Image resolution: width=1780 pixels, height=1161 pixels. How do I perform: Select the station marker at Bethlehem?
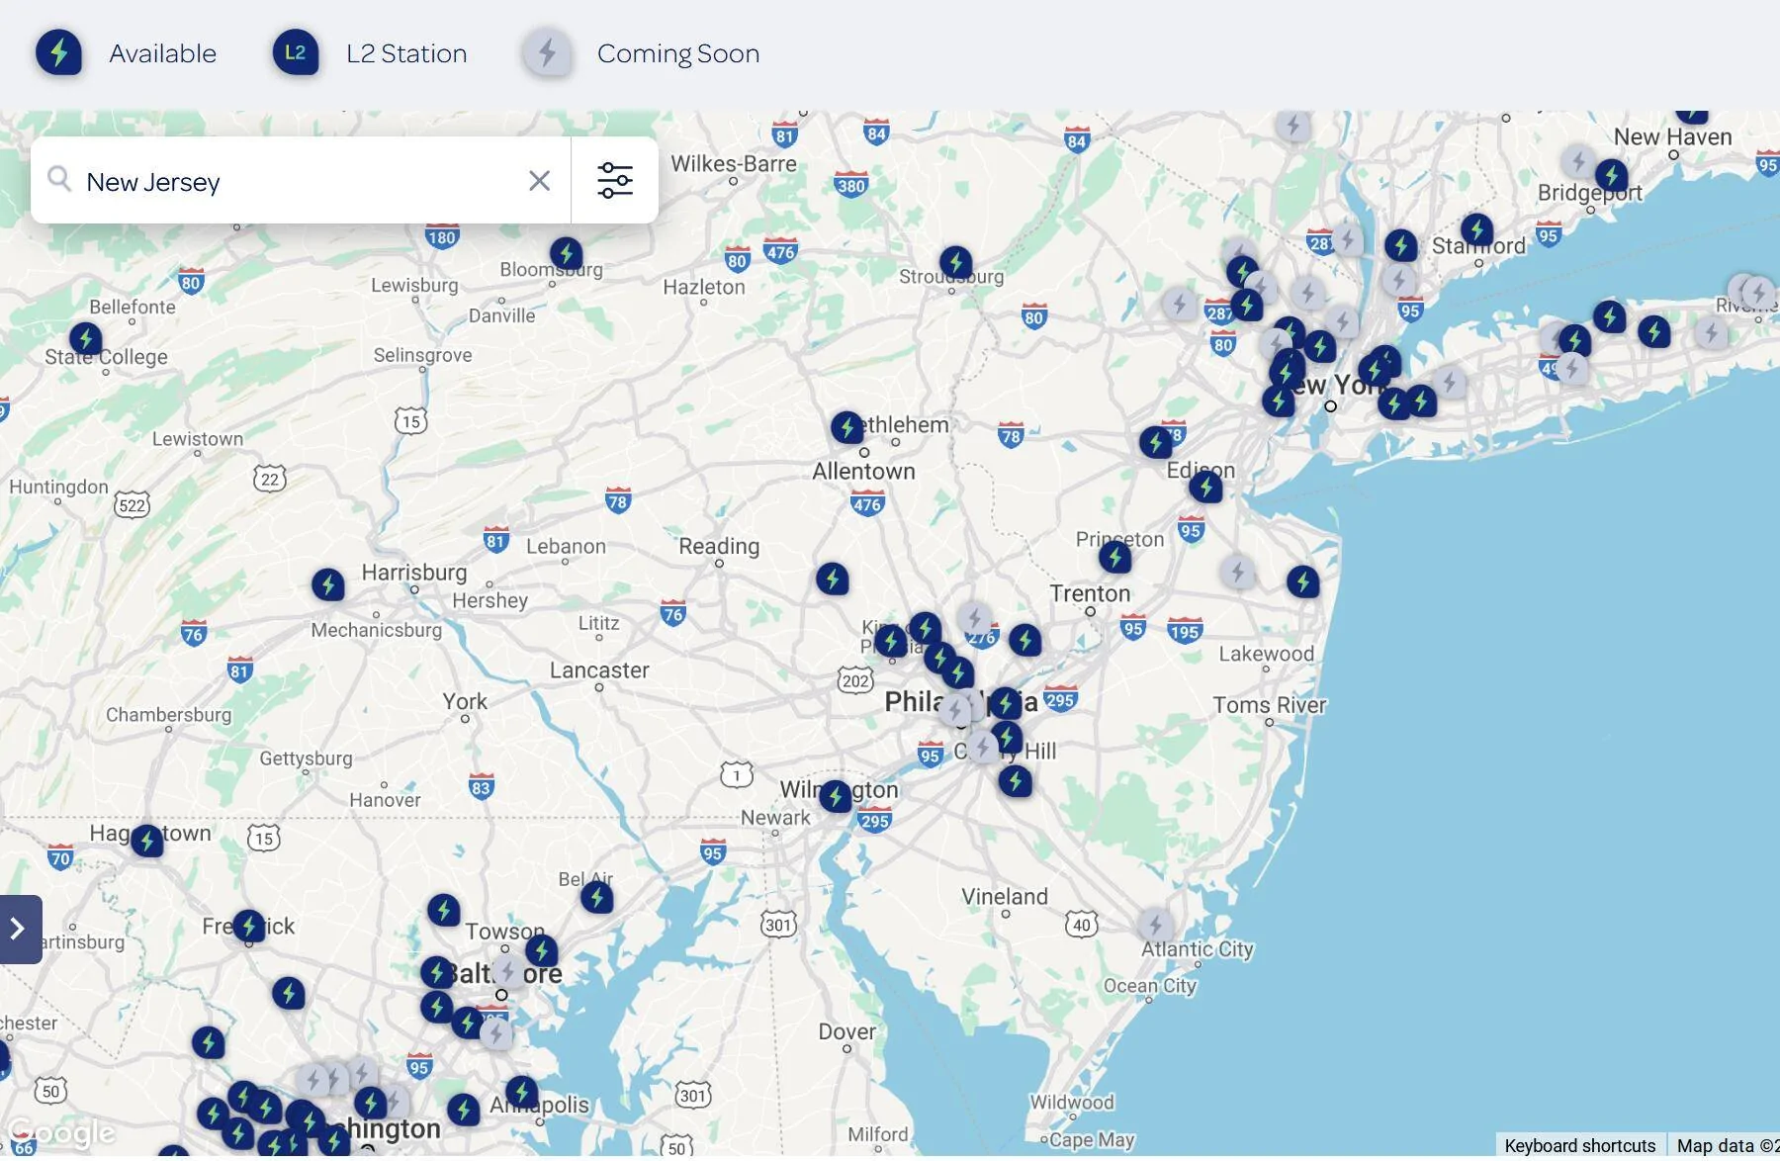(x=846, y=428)
